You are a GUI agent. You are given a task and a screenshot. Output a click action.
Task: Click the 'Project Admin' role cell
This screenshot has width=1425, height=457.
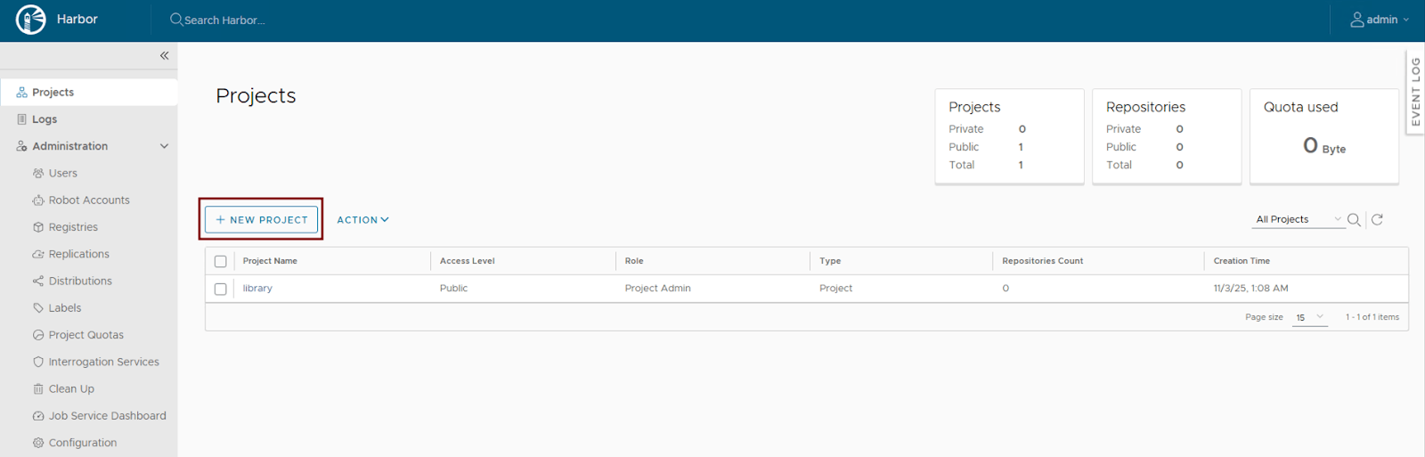pos(658,289)
